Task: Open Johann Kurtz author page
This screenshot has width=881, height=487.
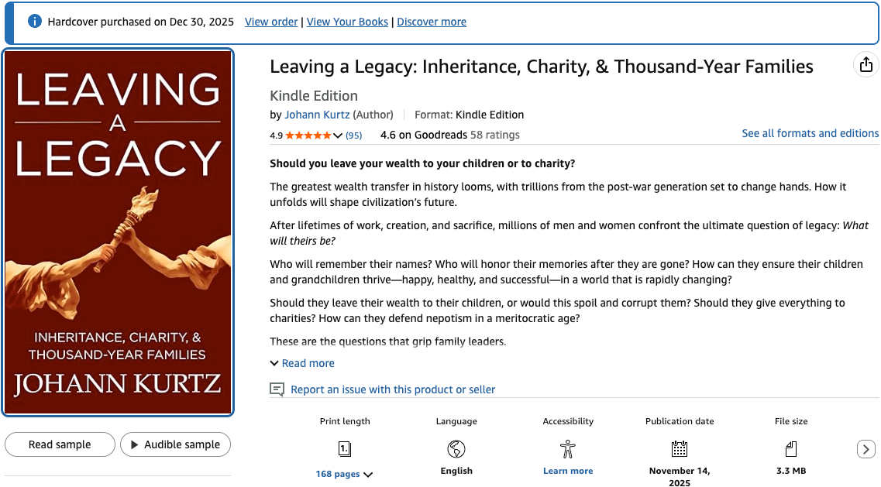Action: (317, 115)
